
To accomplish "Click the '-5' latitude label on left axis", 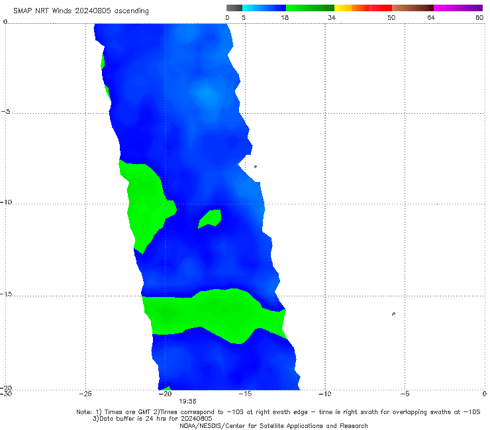I will click(5, 112).
